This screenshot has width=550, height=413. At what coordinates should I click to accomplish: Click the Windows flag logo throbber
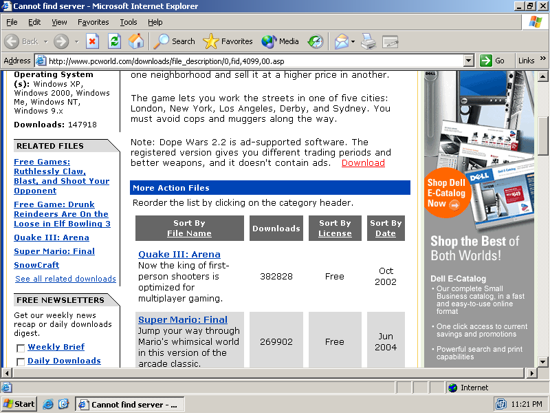point(536,22)
